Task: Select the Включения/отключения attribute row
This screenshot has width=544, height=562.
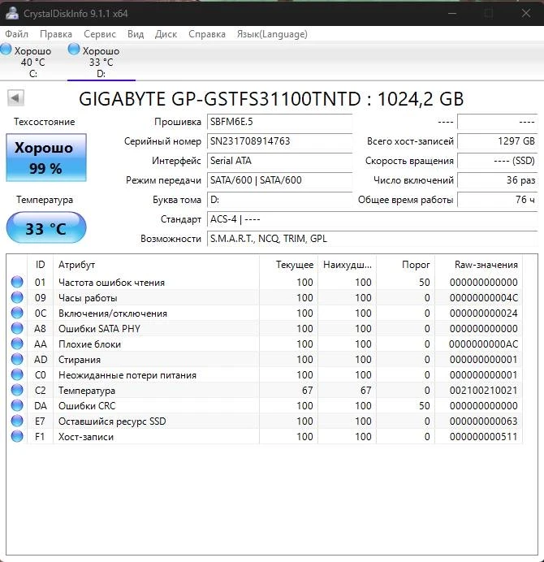Action: coord(265,313)
